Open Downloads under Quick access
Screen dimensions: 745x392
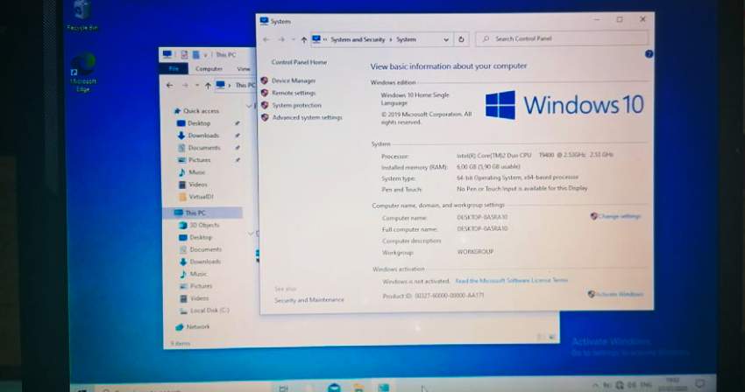(203, 136)
